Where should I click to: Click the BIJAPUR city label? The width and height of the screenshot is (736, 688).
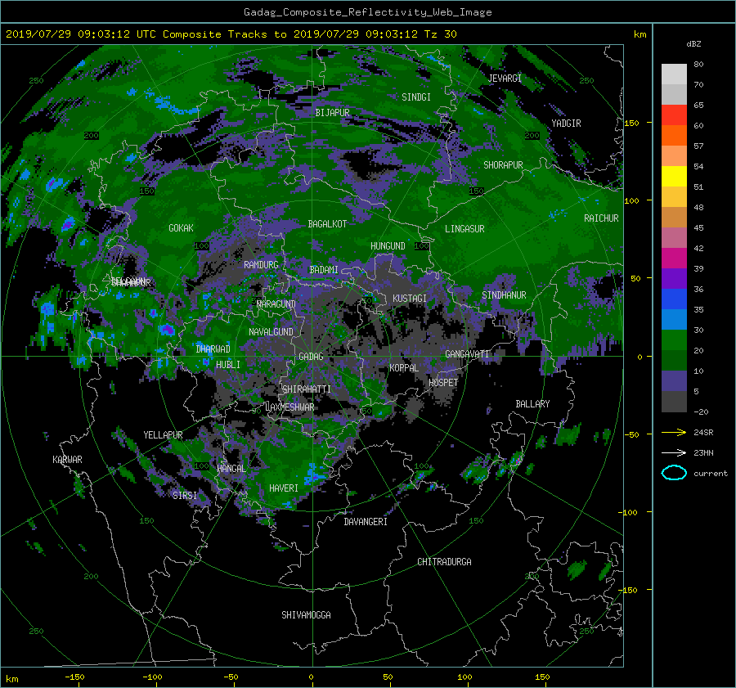pyautogui.click(x=332, y=113)
